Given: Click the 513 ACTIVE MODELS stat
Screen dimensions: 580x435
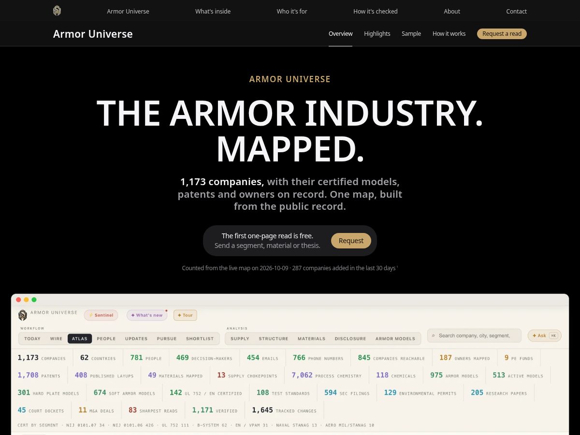Looking at the screenshot, I should pos(518,376).
